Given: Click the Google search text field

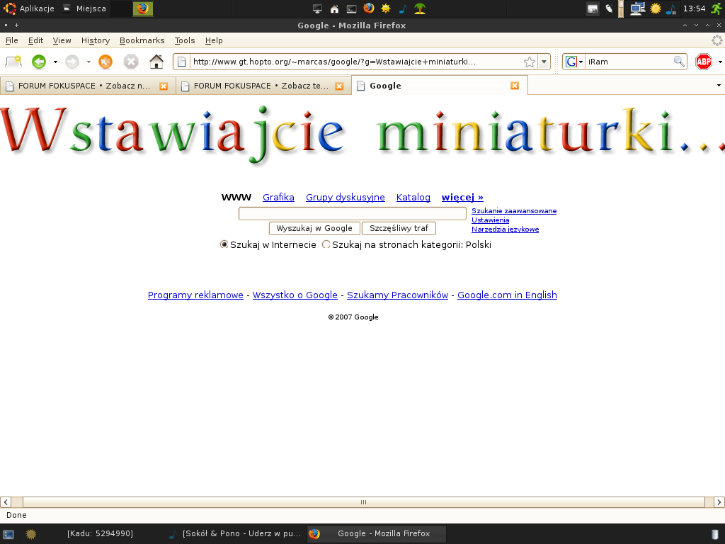Looking at the screenshot, I should [x=353, y=214].
